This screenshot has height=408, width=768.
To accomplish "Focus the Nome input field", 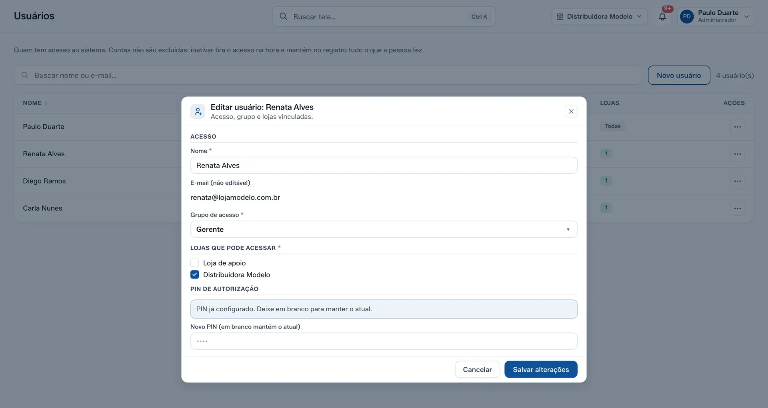I will coord(384,165).
